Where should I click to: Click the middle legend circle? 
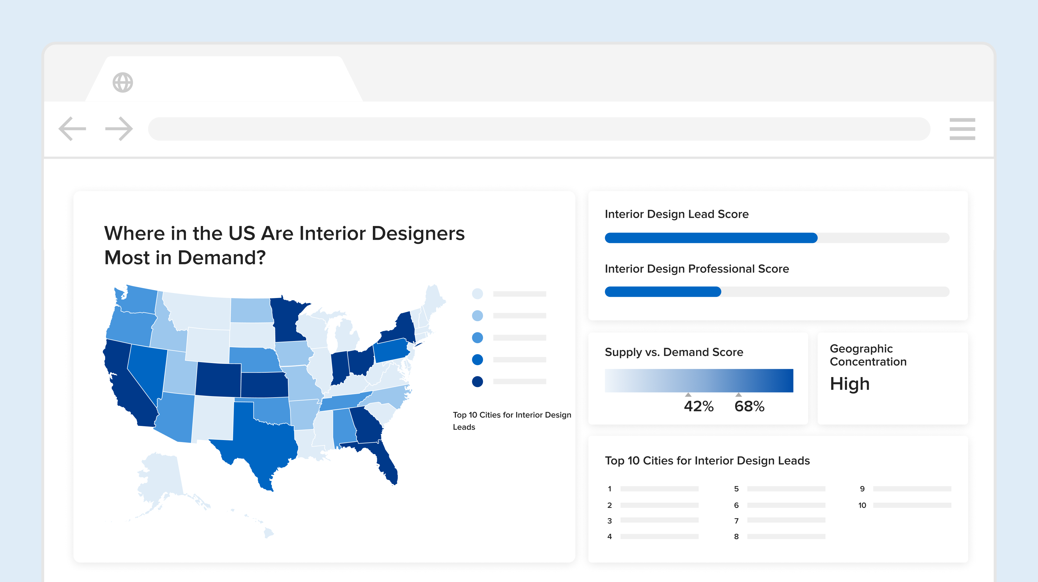pyautogui.click(x=477, y=338)
